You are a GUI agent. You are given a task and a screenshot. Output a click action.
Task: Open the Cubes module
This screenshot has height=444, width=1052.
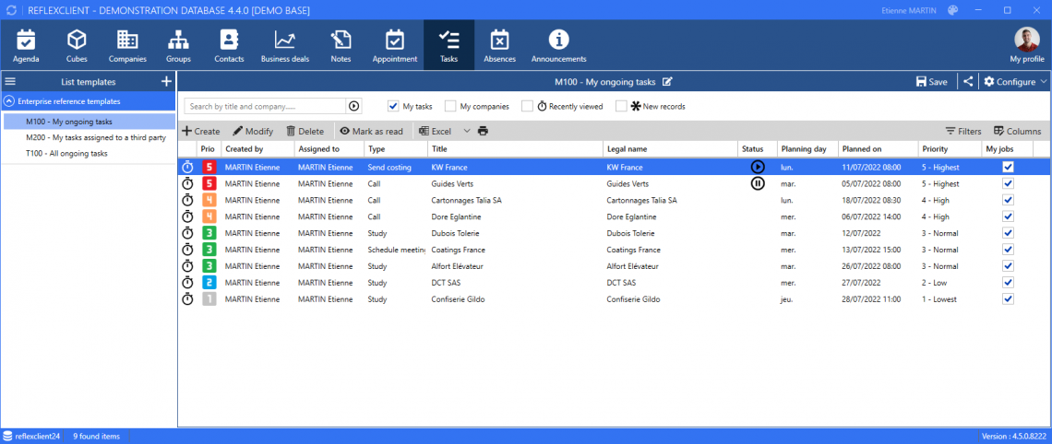coord(77,45)
